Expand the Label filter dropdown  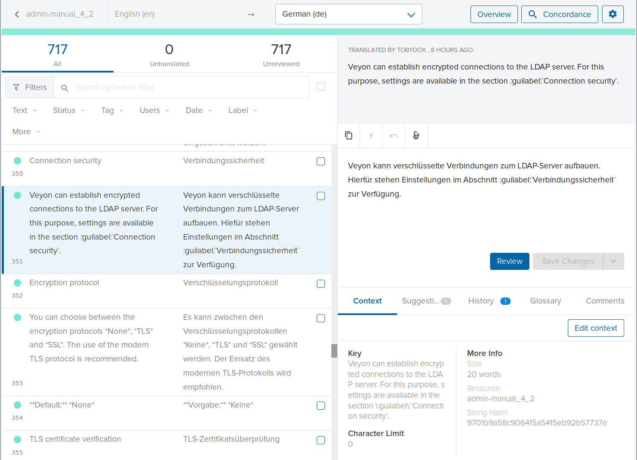click(243, 110)
